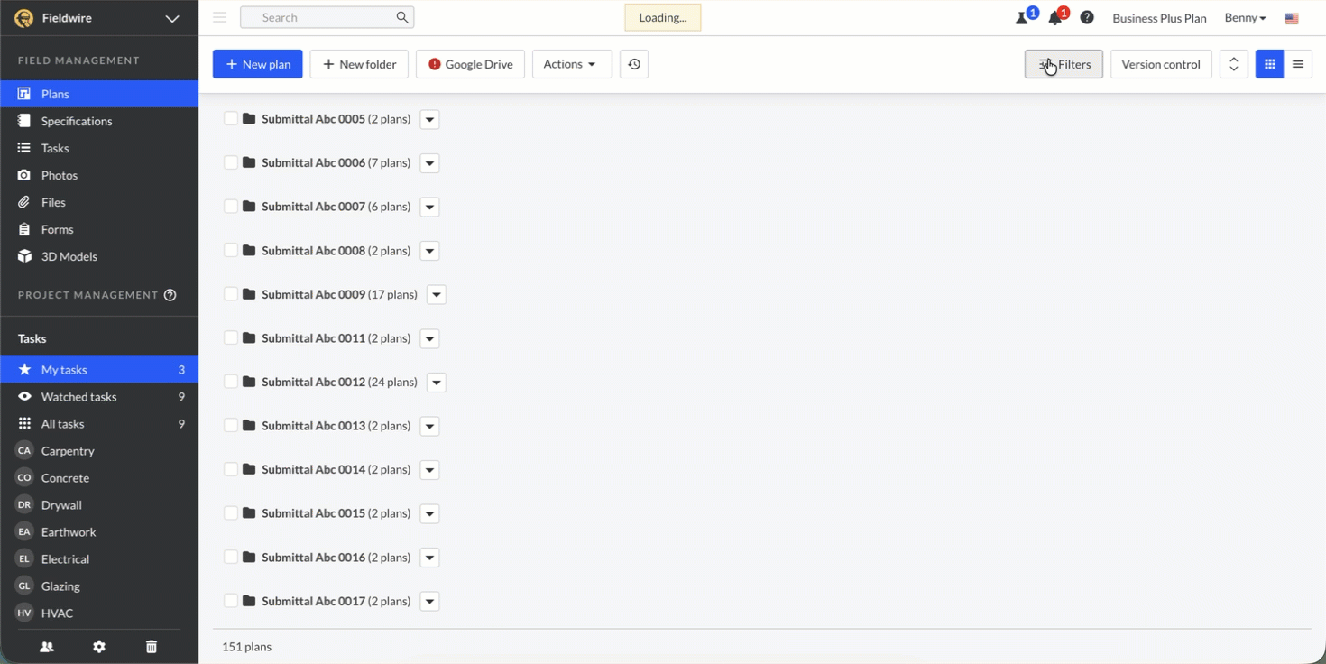Viewport: 1326px width, 664px height.
Task: Click the New plan button
Action: pos(257,64)
